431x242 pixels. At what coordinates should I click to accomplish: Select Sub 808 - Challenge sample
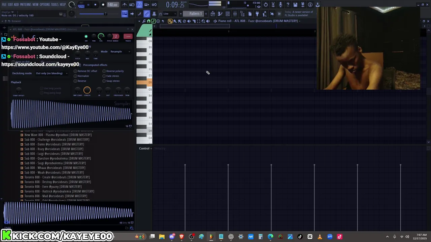point(57,139)
